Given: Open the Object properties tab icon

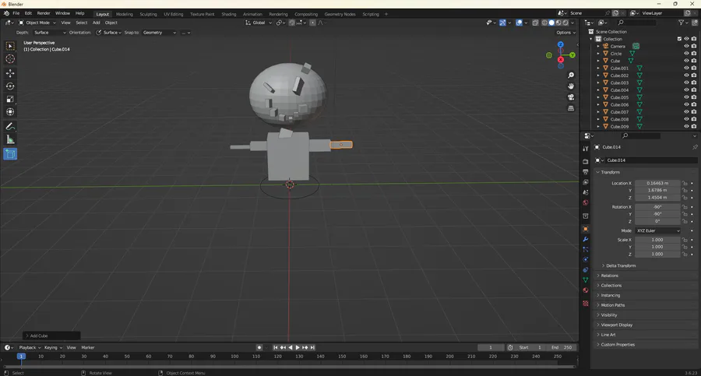Looking at the screenshot, I should 586,229.
